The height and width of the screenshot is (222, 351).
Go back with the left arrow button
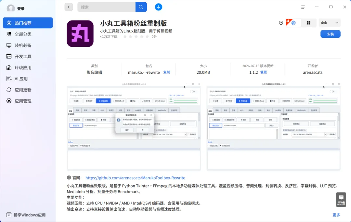69,7
